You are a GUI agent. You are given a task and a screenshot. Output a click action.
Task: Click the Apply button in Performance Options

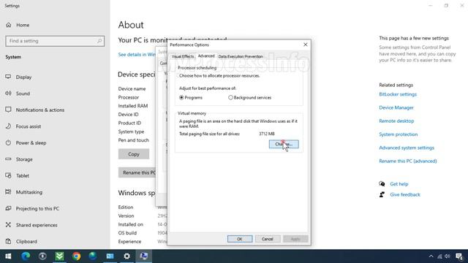point(295,239)
